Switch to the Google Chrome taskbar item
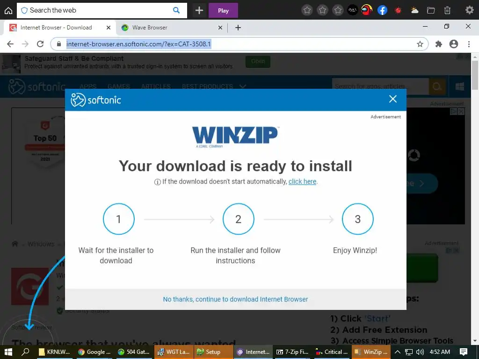This screenshot has height=359, width=479. click(x=94, y=352)
